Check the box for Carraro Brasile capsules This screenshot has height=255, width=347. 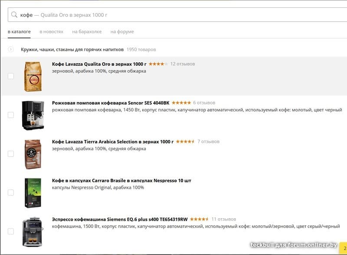click(11, 193)
